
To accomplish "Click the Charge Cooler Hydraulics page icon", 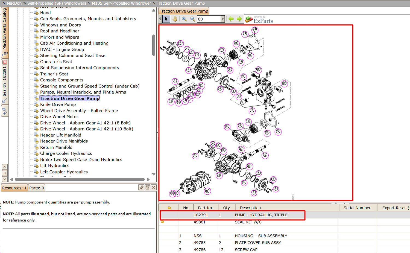I will click(x=36, y=153).
